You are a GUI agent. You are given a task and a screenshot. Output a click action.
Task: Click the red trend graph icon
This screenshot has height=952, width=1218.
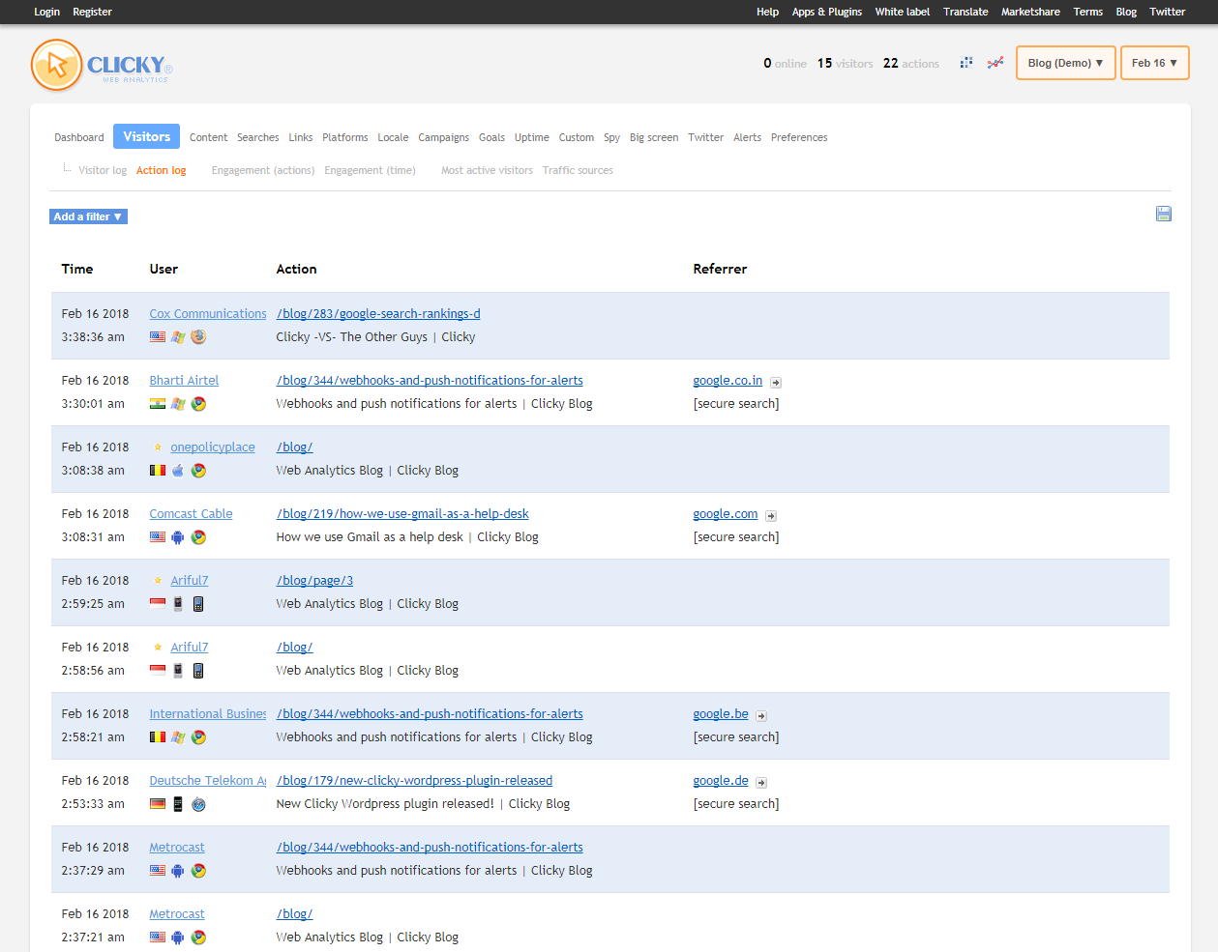[995, 63]
